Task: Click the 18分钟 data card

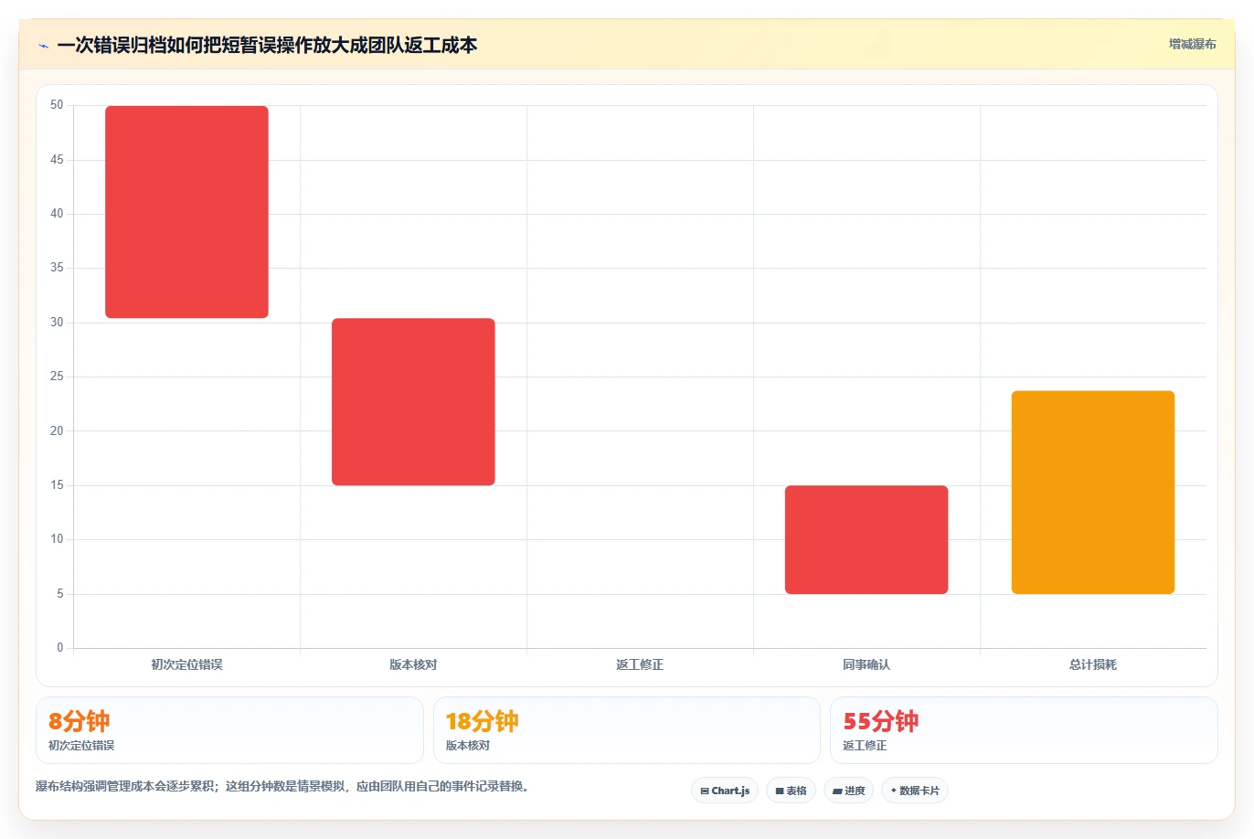Action: pos(626,730)
